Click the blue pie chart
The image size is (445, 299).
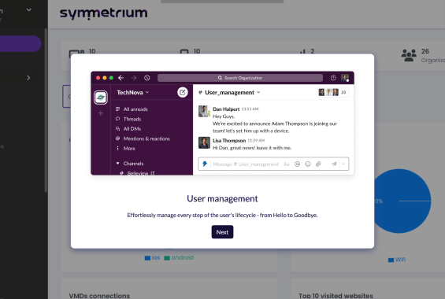402,201
